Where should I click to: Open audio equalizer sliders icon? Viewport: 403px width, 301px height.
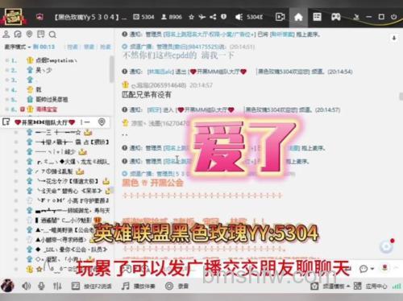point(57,286)
